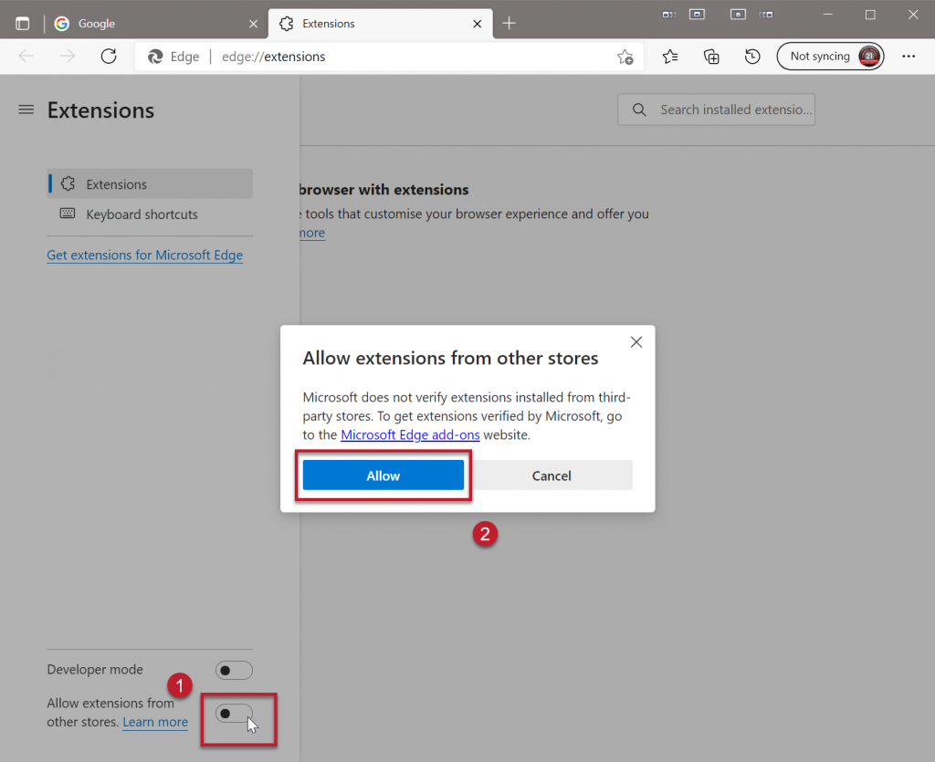Screen dimensions: 935x762
Task: Close the Extensions tab
Action: [x=477, y=24]
